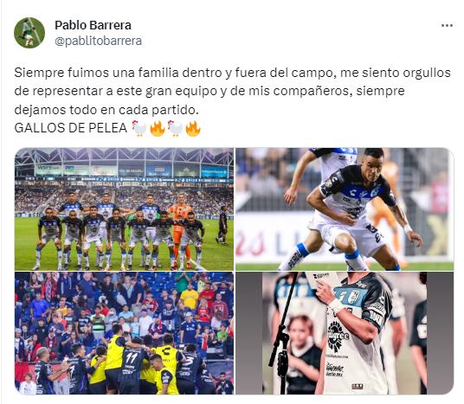Open the @pablitobarrera handle link
This screenshot has height=404, width=464.
click(x=98, y=41)
